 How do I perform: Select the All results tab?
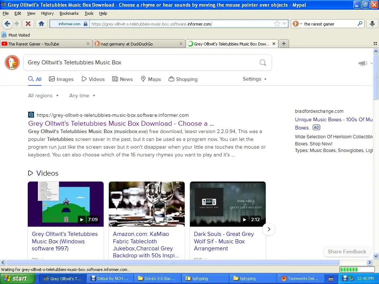[35, 79]
